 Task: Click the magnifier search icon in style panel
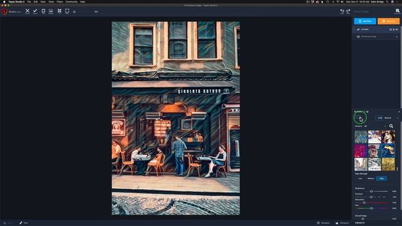(x=391, y=126)
